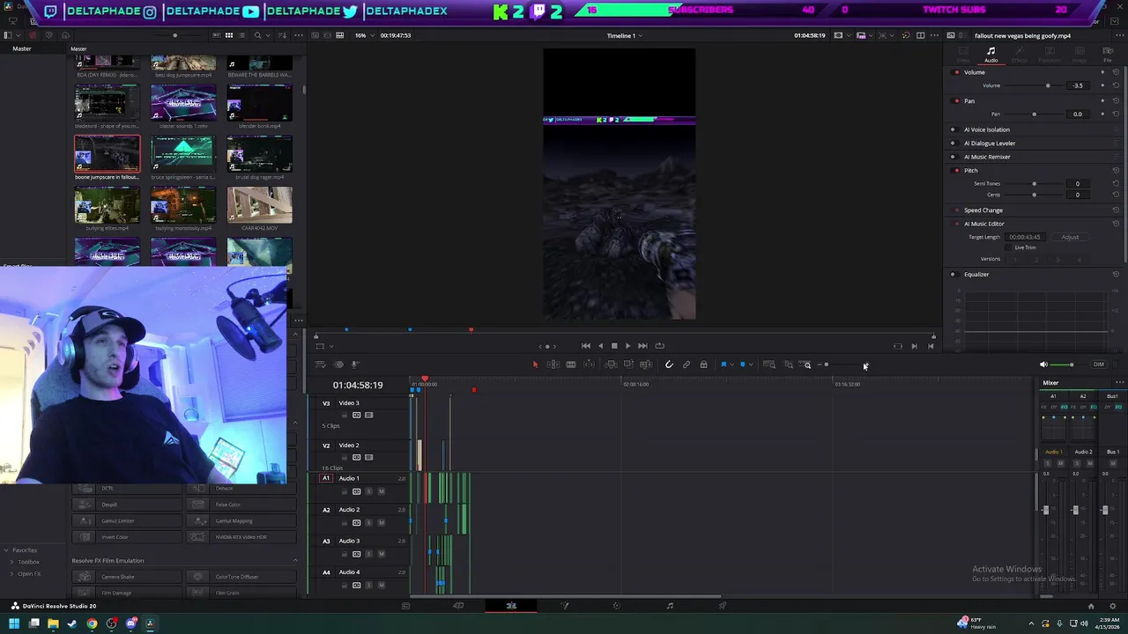
Task: Toggle the Pan section enable switch
Action: click(956, 101)
